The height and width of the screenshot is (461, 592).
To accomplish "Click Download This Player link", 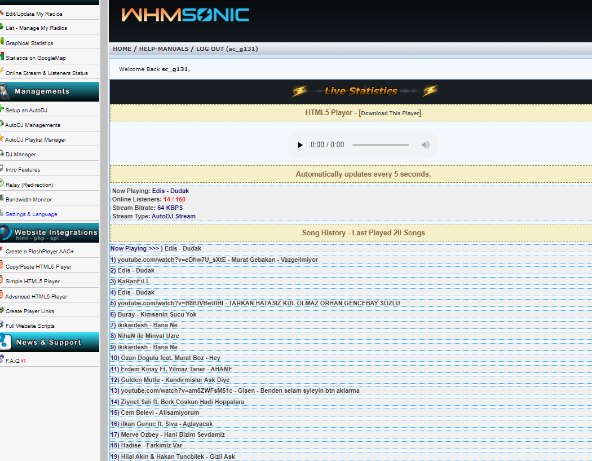I will coord(390,113).
